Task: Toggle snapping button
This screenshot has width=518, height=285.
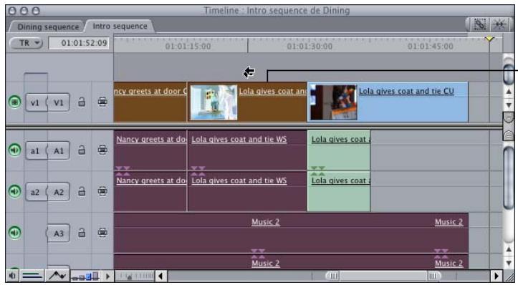Action: coord(499,25)
